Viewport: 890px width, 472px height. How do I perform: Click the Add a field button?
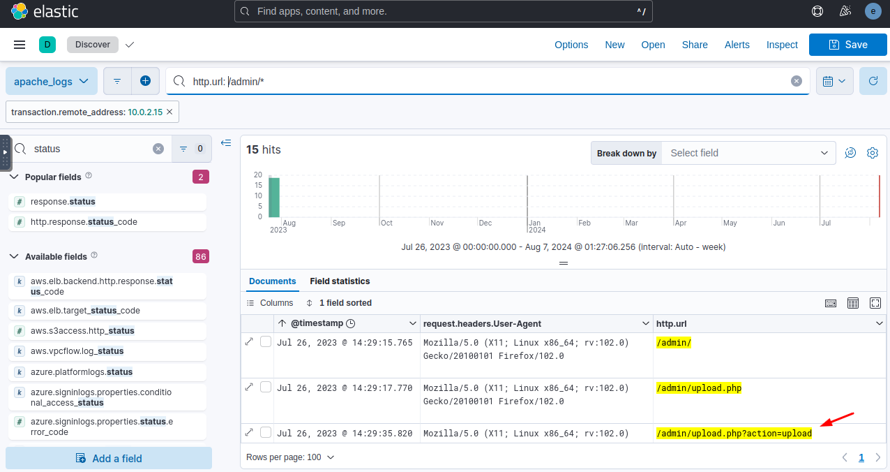click(109, 459)
